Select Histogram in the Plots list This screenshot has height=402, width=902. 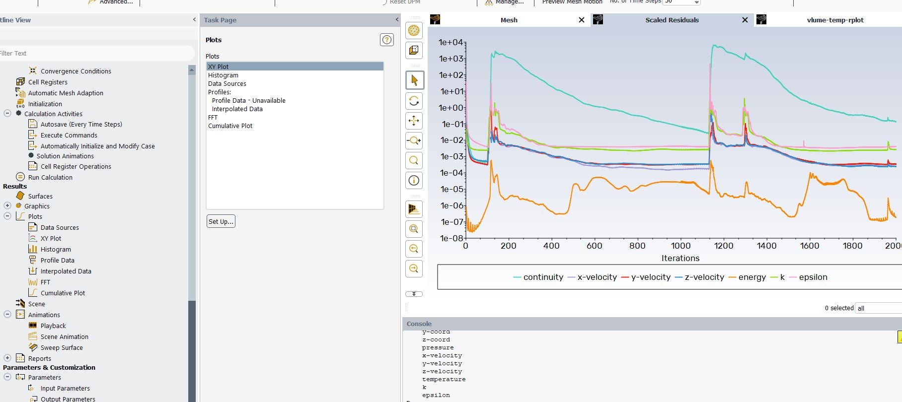(x=223, y=75)
